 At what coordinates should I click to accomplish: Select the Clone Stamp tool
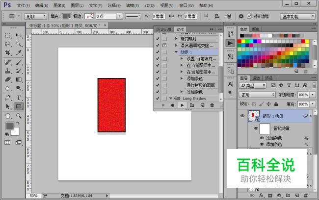(x=8, y=71)
